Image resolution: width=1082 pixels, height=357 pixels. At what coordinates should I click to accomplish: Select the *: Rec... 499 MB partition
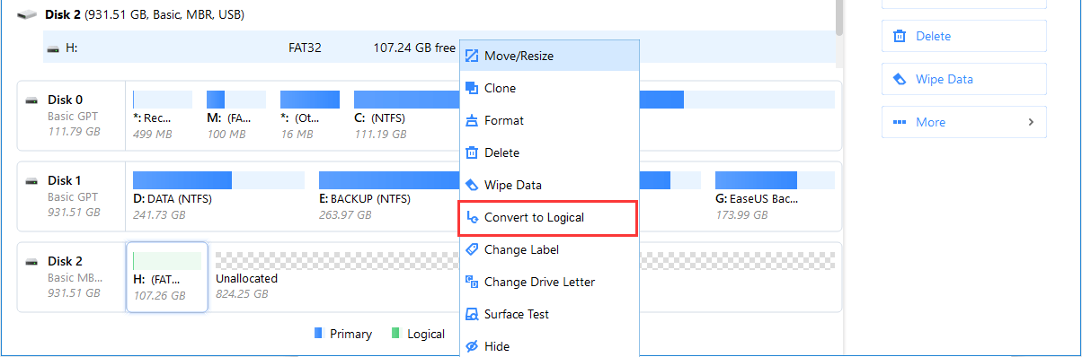(x=162, y=116)
